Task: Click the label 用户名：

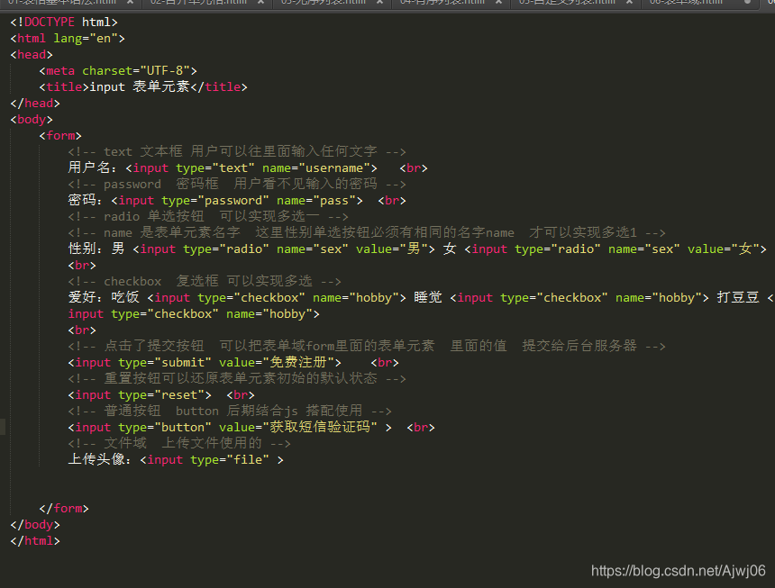Action: tap(93, 167)
